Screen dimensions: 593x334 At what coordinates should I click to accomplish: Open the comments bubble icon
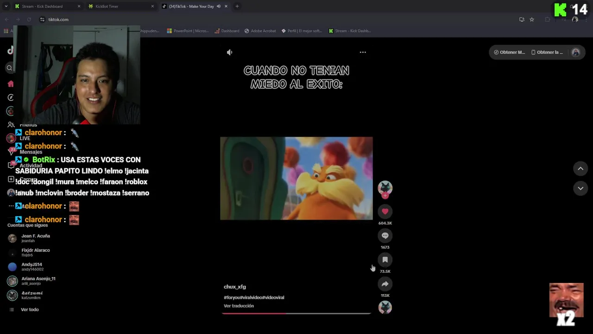385,236
